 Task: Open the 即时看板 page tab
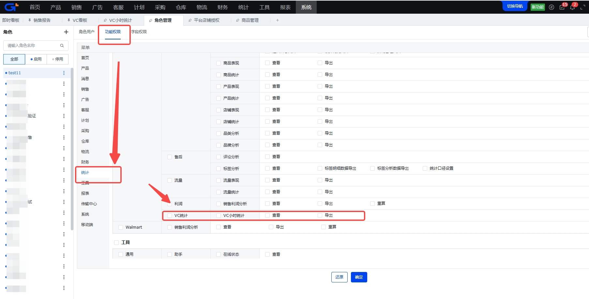pos(11,20)
